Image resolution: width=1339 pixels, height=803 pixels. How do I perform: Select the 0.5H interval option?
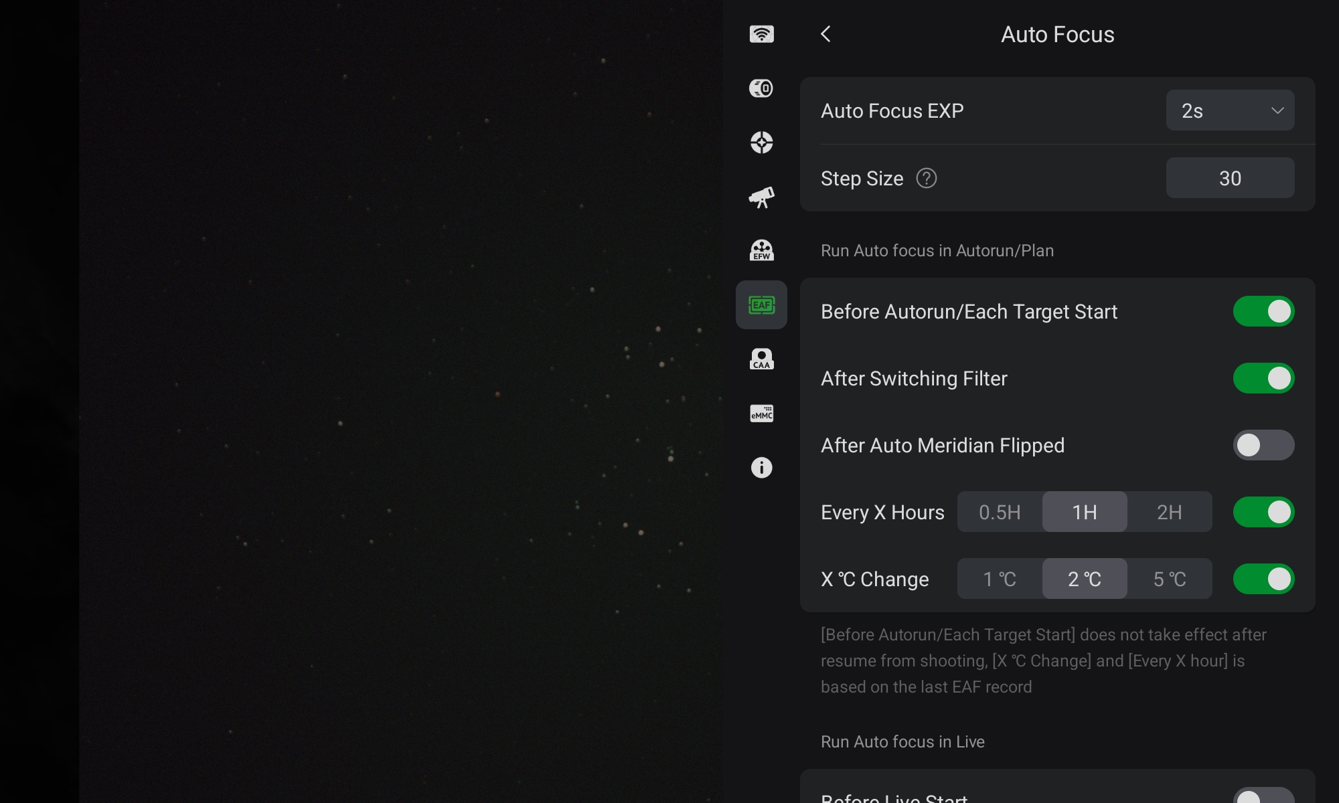(x=1000, y=513)
